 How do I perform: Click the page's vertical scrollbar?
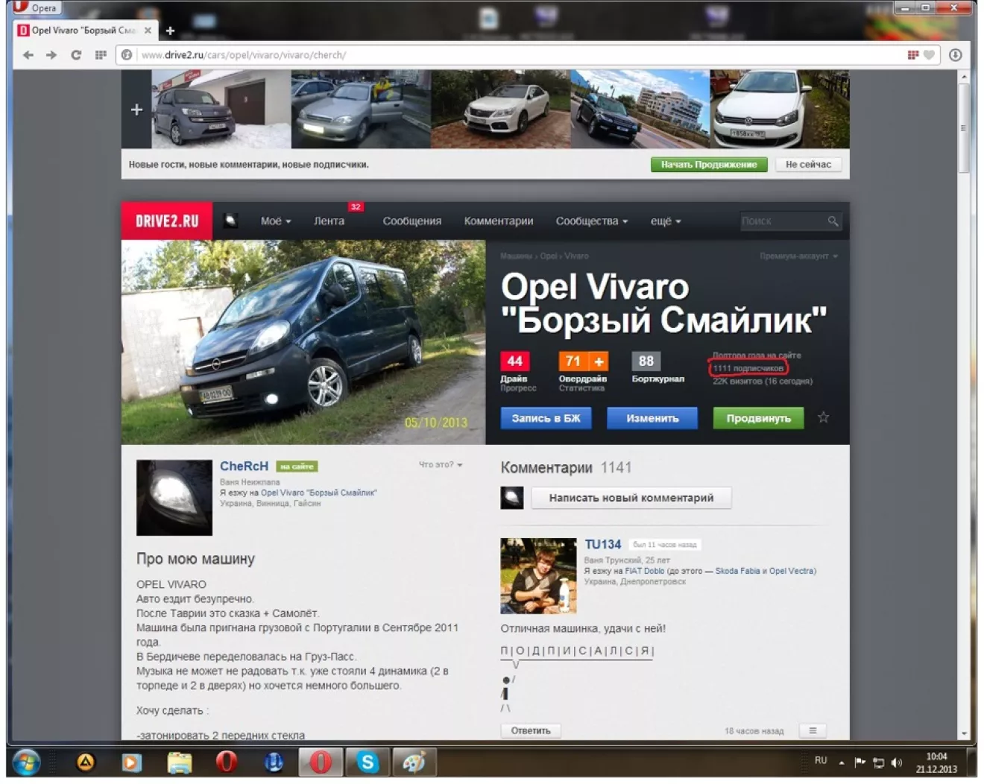(x=964, y=127)
